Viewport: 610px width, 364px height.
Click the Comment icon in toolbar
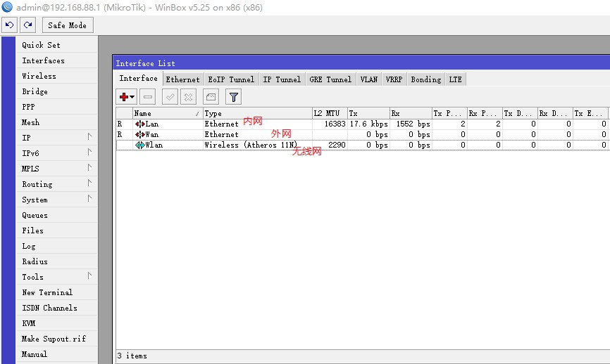point(211,97)
